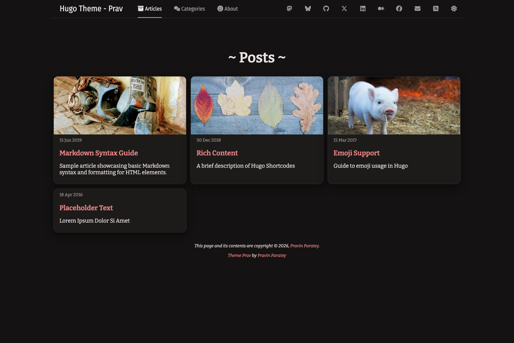Click 'Guide to emoji usage in Hugo' text
Viewport: 514px width, 343px height.
coord(370,166)
